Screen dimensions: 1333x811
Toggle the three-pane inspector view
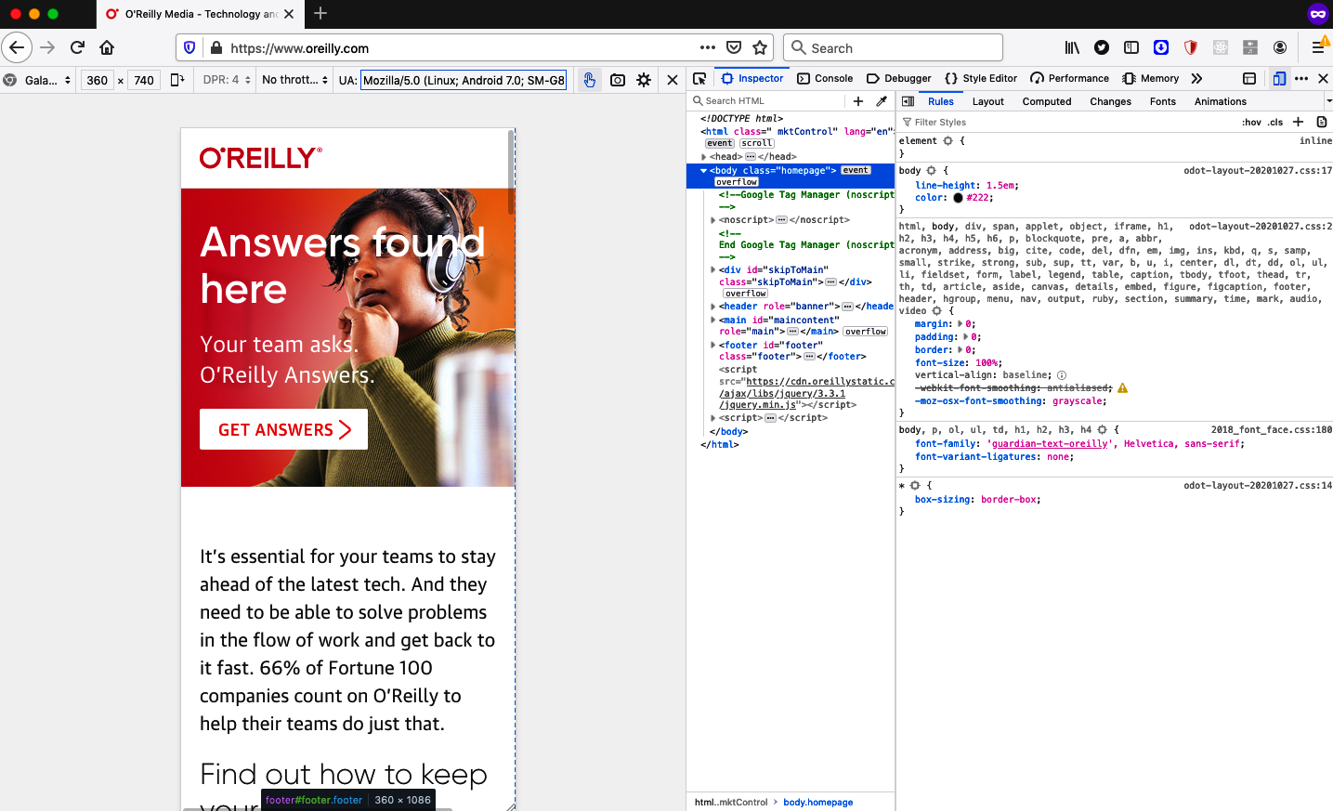[x=908, y=101]
